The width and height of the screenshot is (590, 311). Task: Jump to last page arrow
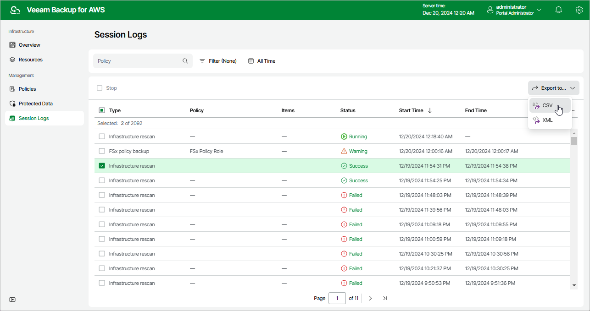click(x=385, y=298)
